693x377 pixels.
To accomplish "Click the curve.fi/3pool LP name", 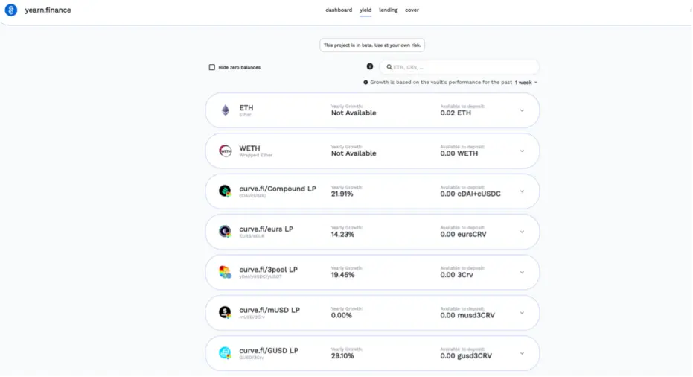I will tap(268, 270).
